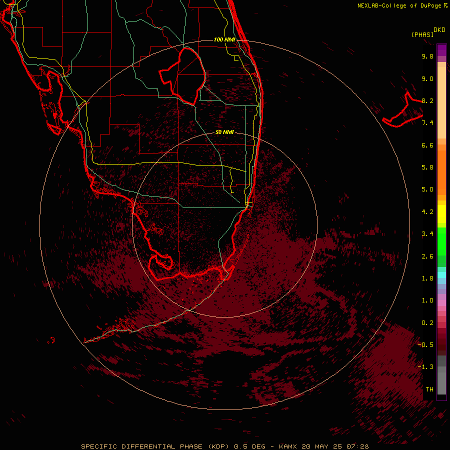Screen dimensions: 450x450
Task: Pick the yellow segment of the color bar
Action: click(x=441, y=214)
